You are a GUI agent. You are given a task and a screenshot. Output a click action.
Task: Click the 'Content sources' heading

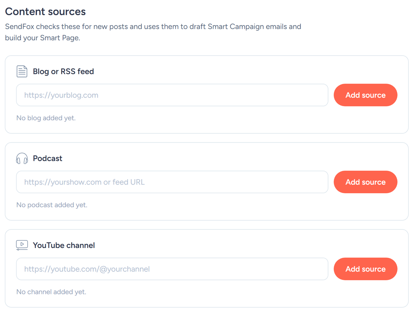click(46, 12)
